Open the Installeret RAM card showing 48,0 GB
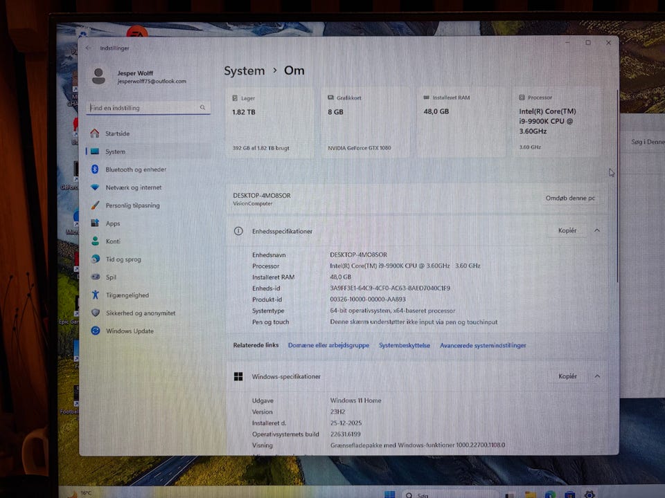This screenshot has height=498, width=665. (461, 123)
